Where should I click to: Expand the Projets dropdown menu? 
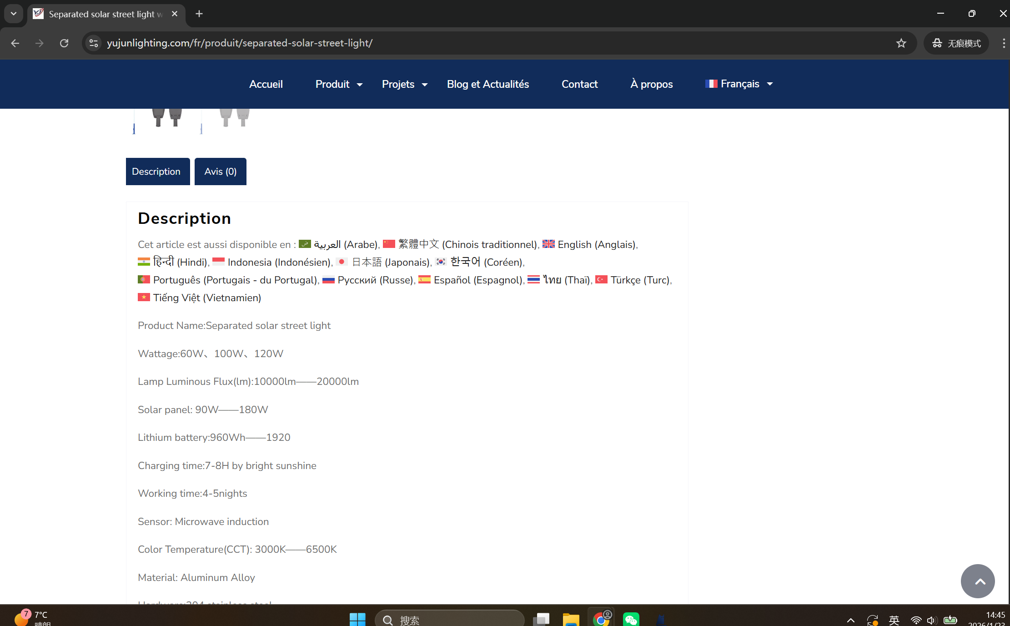point(404,84)
